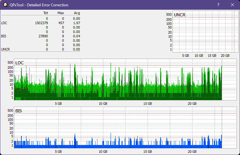Select LDC average value 1.97
240x155 pixels.
[77, 23]
